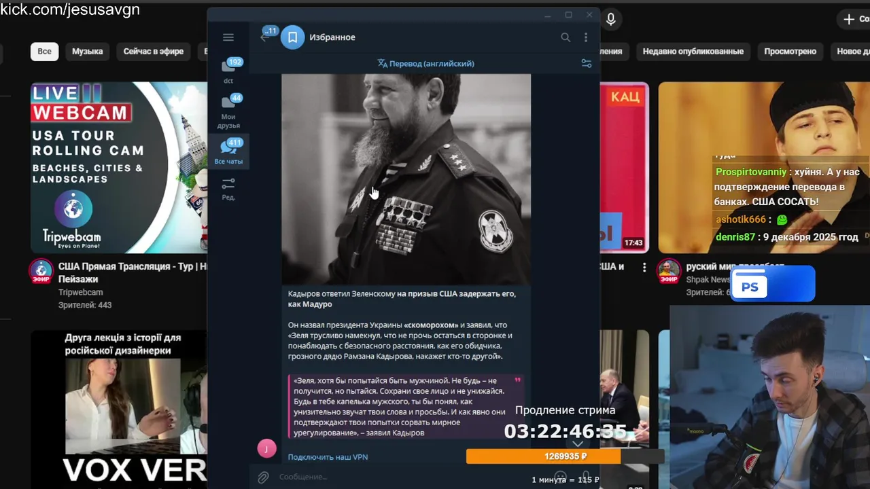Maximize the Telegram window
The height and width of the screenshot is (489, 870).
pyautogui.click(x=569, y=15)
